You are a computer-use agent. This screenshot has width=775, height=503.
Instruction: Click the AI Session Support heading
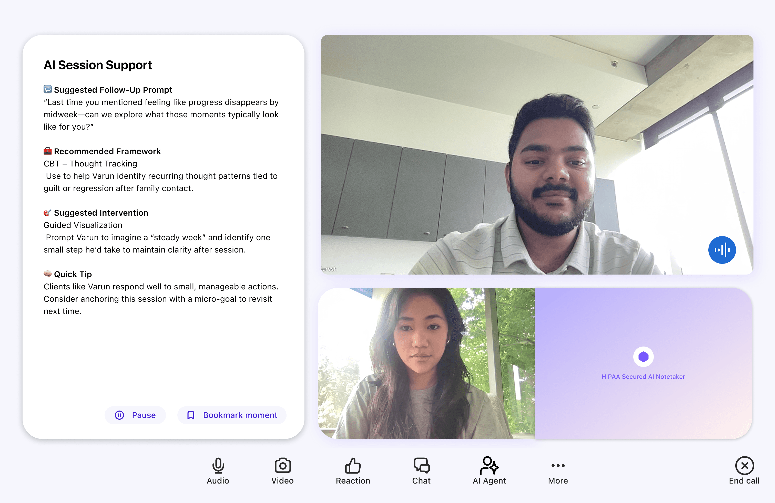click(x=98, y=65)
